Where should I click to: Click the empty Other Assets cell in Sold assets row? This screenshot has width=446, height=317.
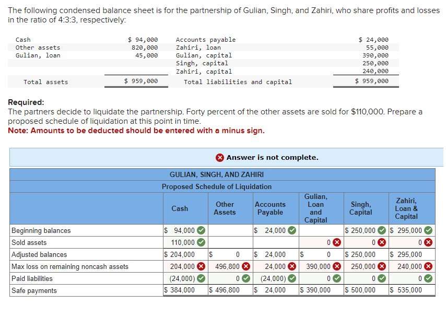coord(230,242)
